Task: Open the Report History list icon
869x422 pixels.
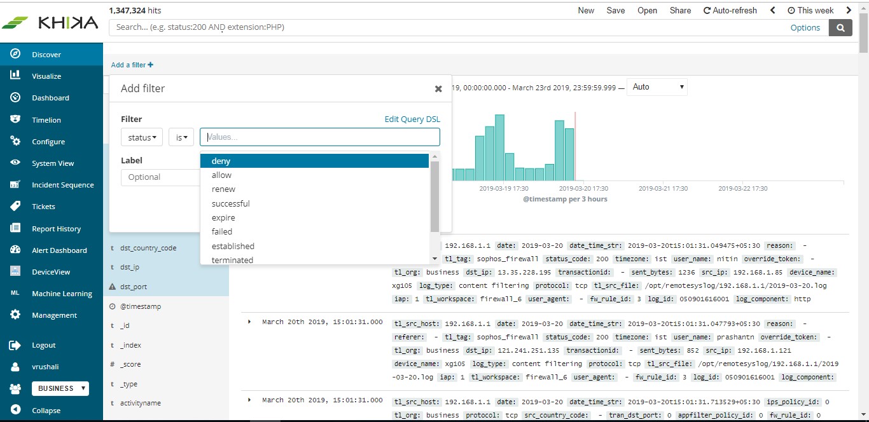Action: [15, 228]
